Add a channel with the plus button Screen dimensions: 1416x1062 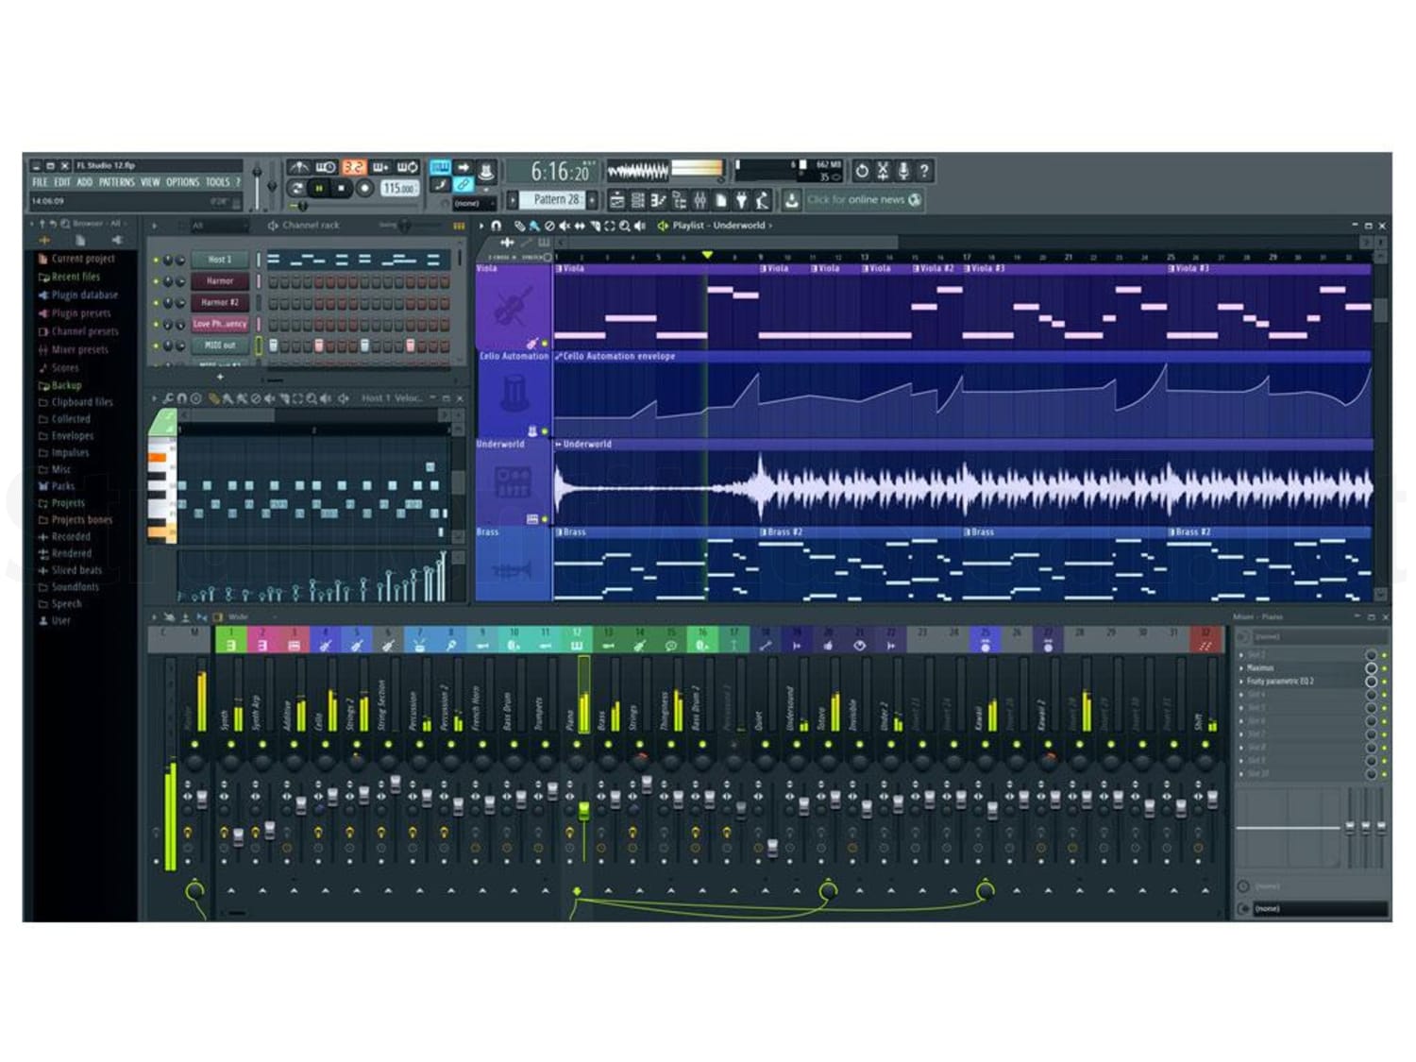(x=221, y=377)
